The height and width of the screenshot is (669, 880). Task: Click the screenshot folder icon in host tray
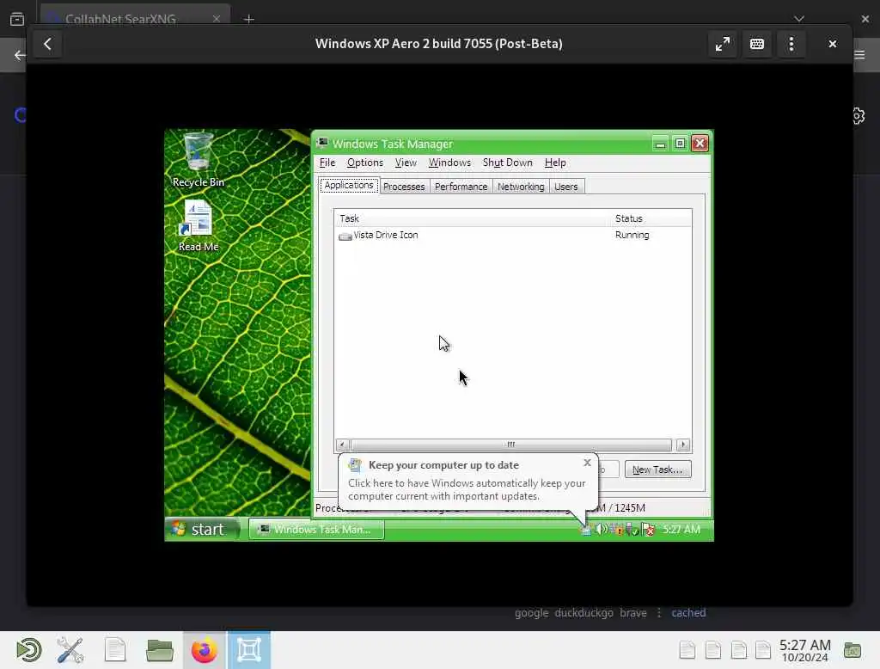pyautogui.click(x=852, y=650)
